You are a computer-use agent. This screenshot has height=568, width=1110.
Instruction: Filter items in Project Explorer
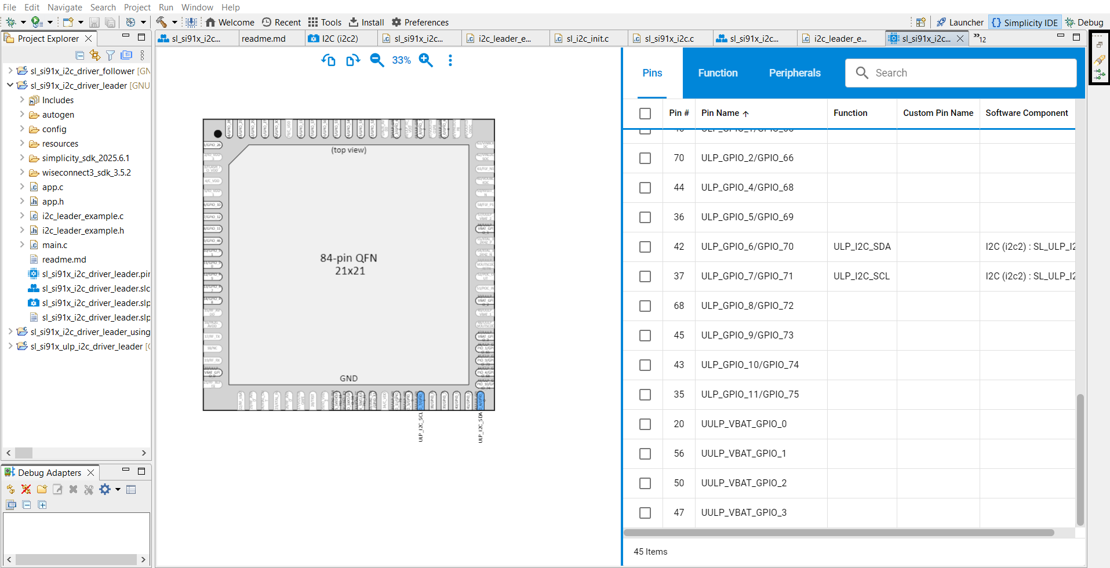pyautogui.click(x=110, y=55)
